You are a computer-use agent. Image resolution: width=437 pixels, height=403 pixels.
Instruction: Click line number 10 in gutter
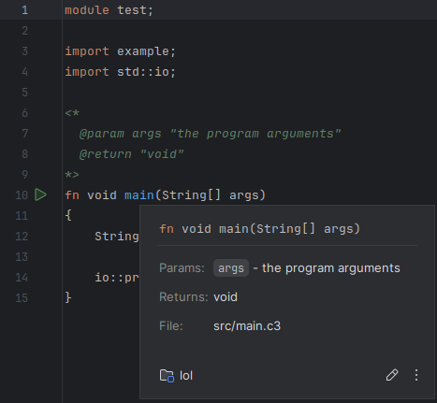pyautogui.click(x=22, y=195)
